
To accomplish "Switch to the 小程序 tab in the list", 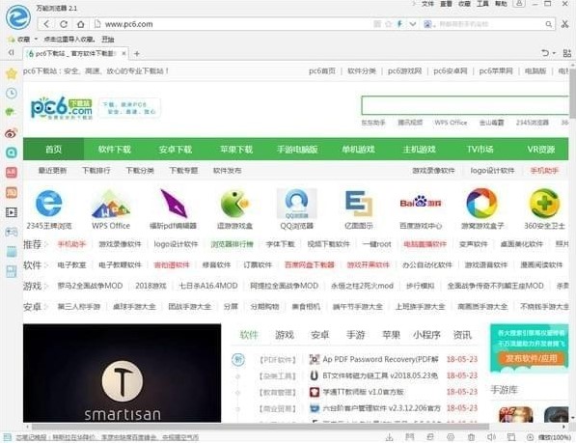I will coord(426,335).
